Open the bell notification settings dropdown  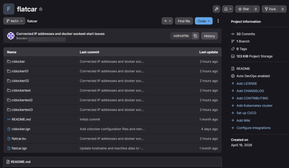pos(228,9)
